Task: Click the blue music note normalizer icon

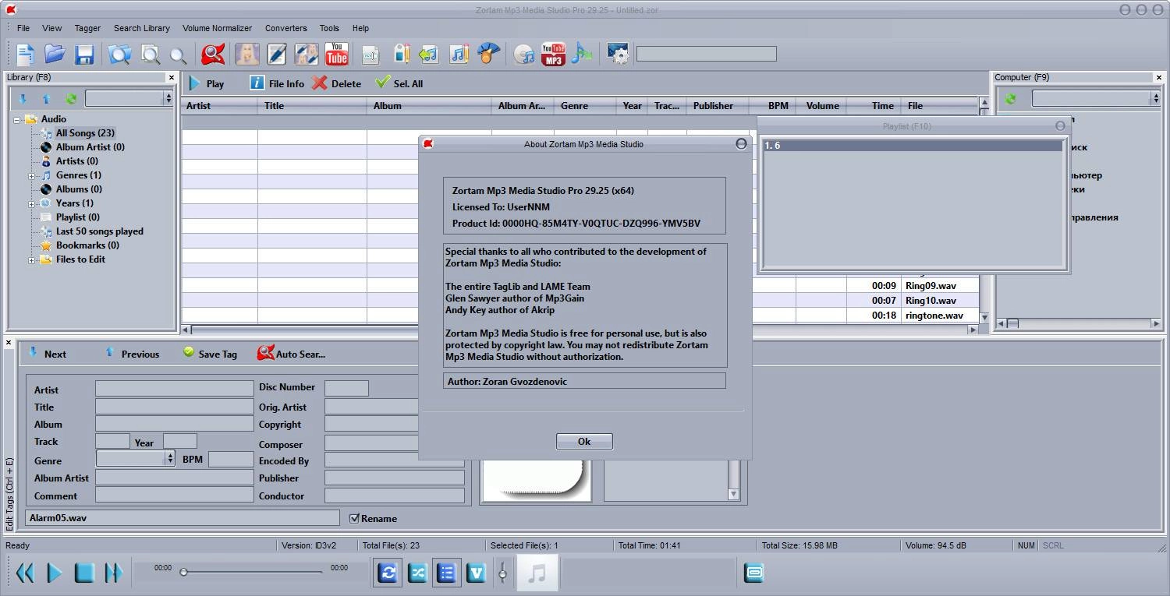Action: [581, 54]
